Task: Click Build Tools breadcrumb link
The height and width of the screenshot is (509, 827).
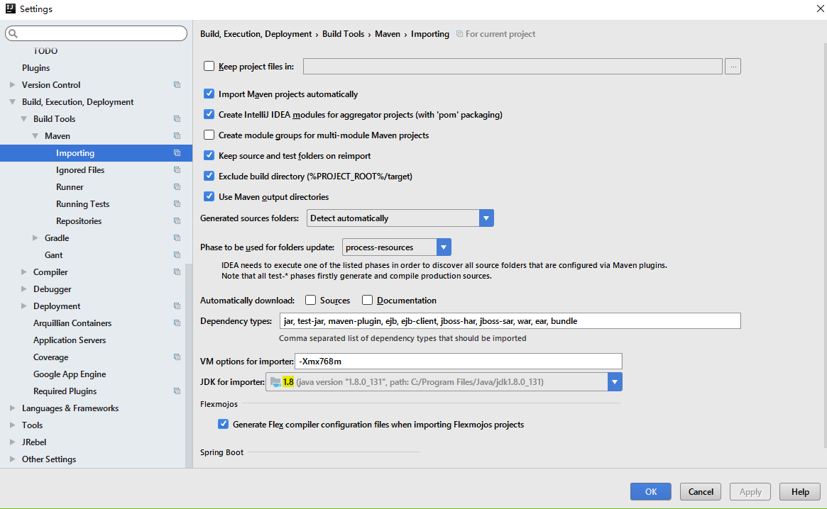Action: (343, 34)
